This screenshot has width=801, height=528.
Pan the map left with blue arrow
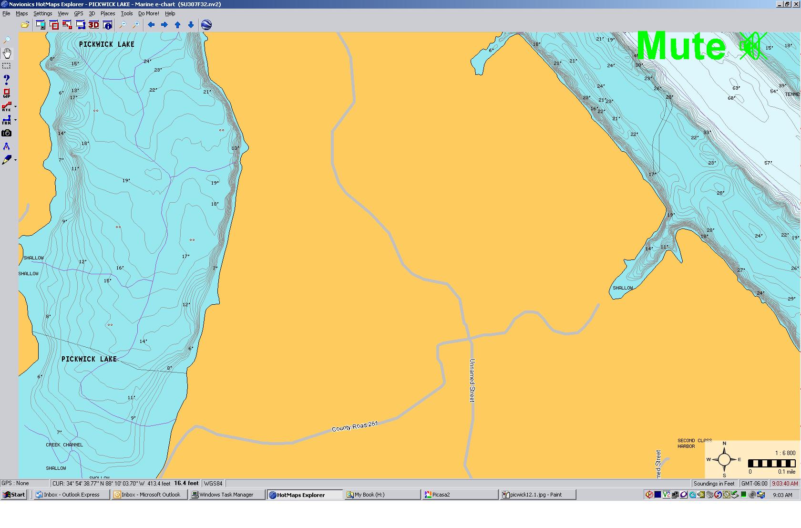click(151, 25)
